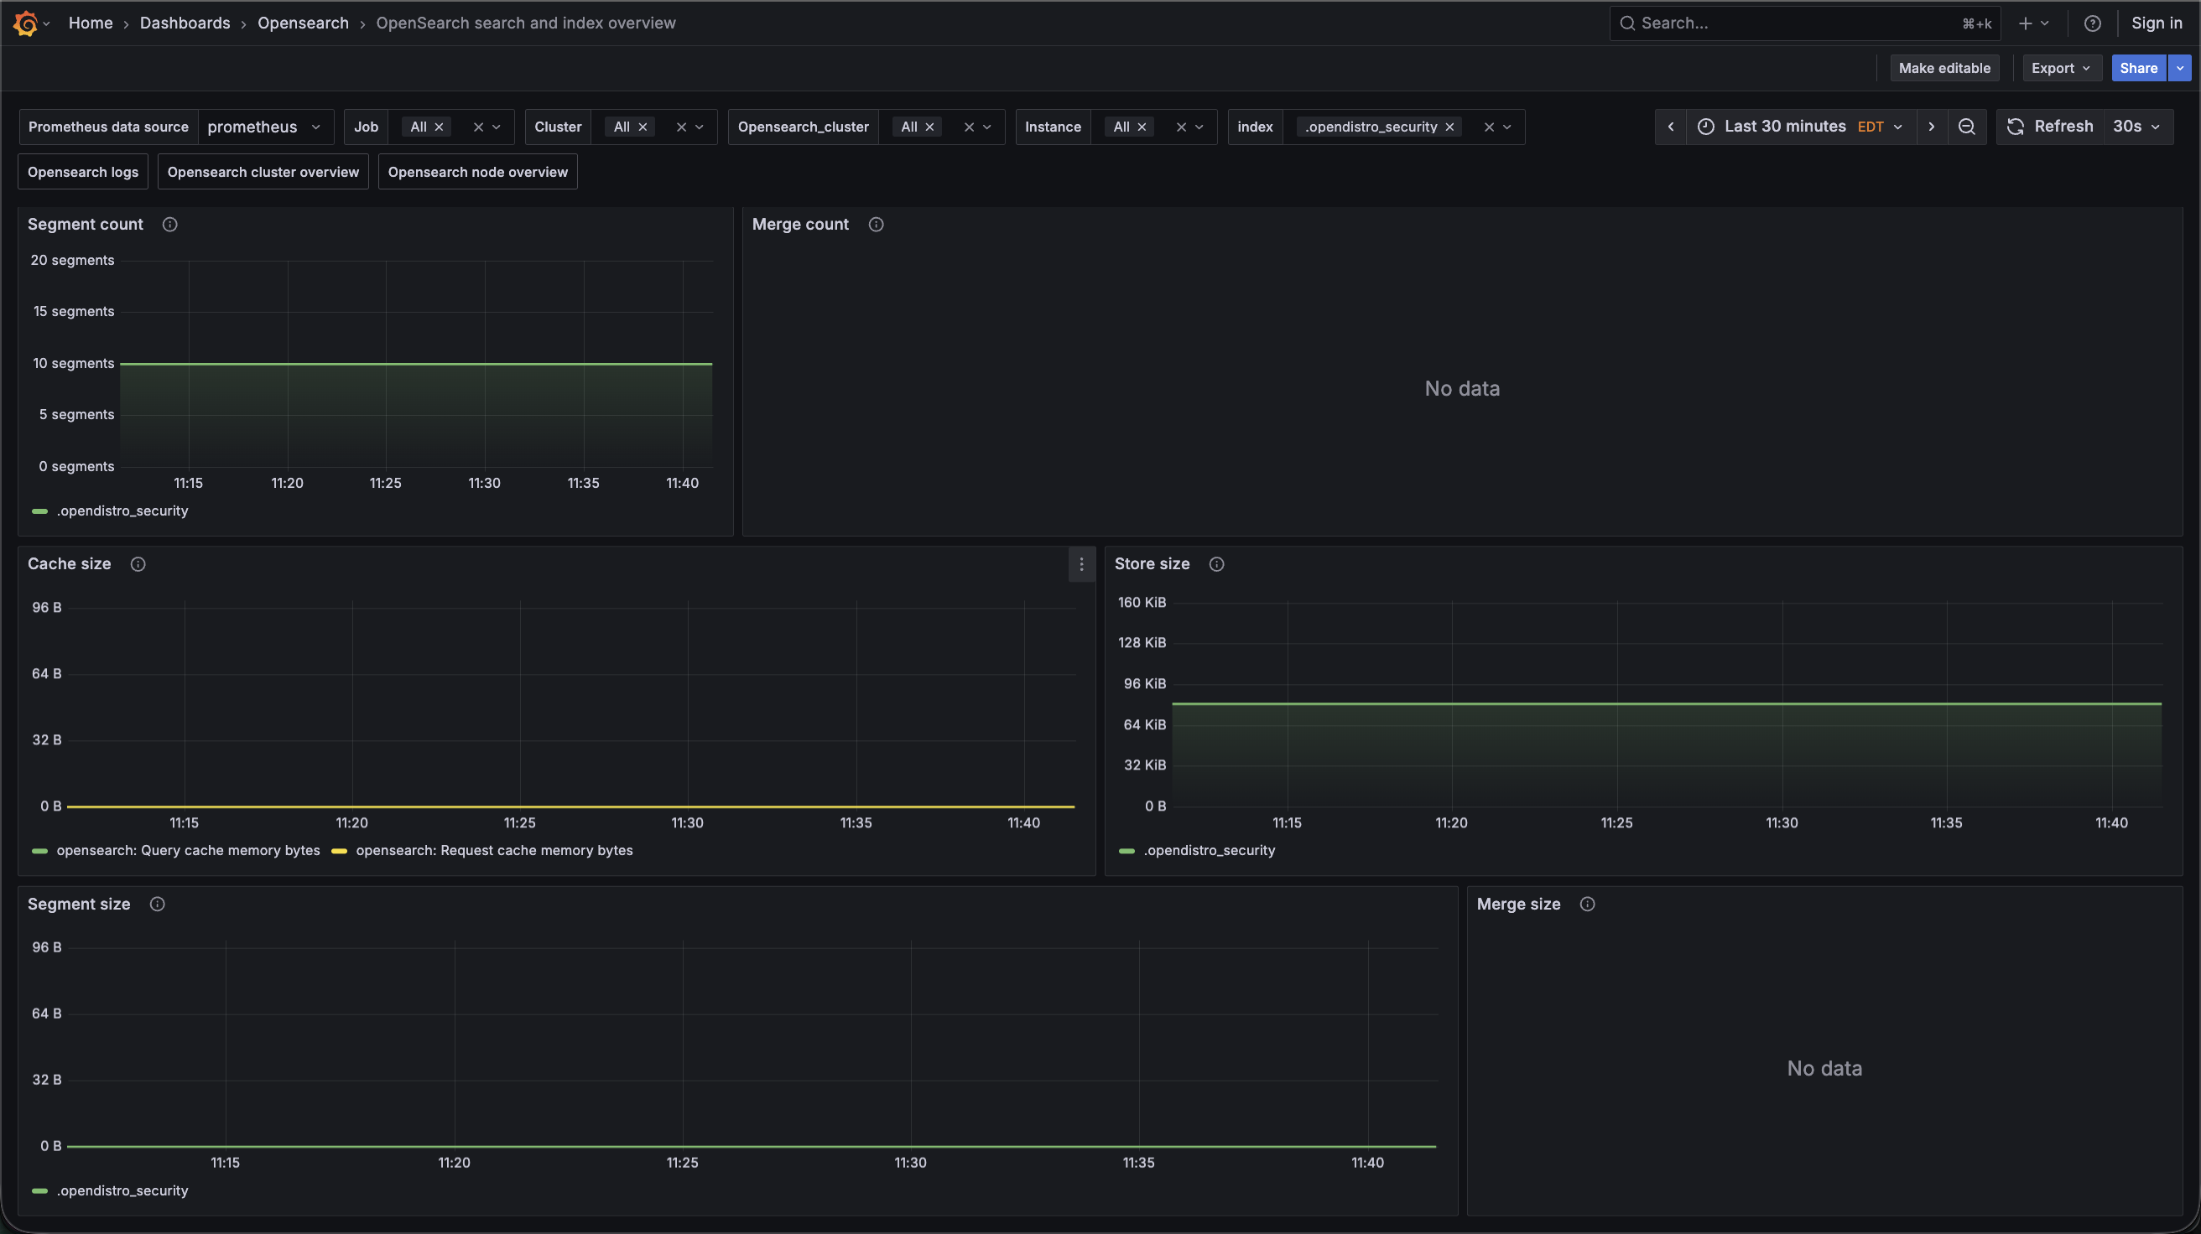This screenshot has height=1234, width=2201.
Task: Click the Merge count panel title
Action: pos(800,225)
